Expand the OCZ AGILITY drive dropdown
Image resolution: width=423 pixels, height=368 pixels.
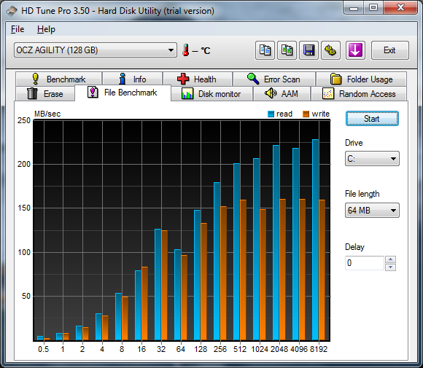(x=96, y=50)
